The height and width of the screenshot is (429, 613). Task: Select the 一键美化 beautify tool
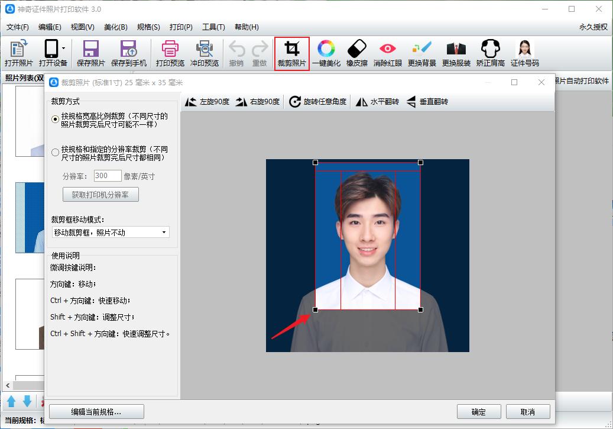point(326,53)
